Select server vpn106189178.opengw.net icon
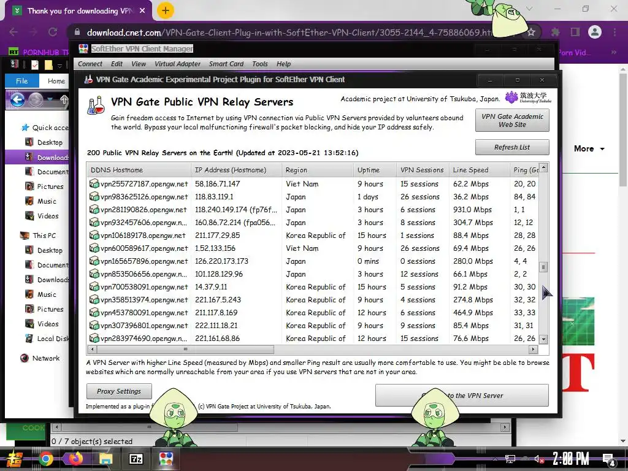The height and width of the screenshot is (471, 628). click(x=94, y=235)
